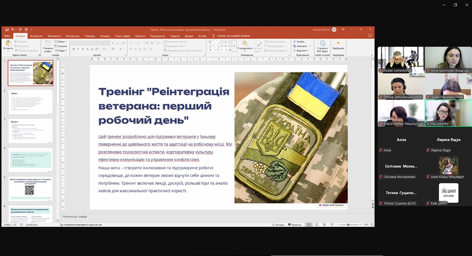Toggle center text alignment
472x256 pixels.
pos(135,49)
